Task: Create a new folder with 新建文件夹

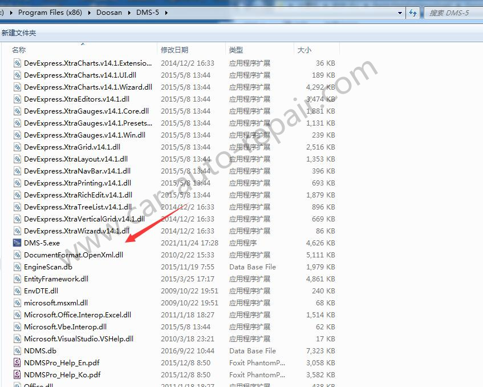Action: pyautogui.click(x=19, y=33)
